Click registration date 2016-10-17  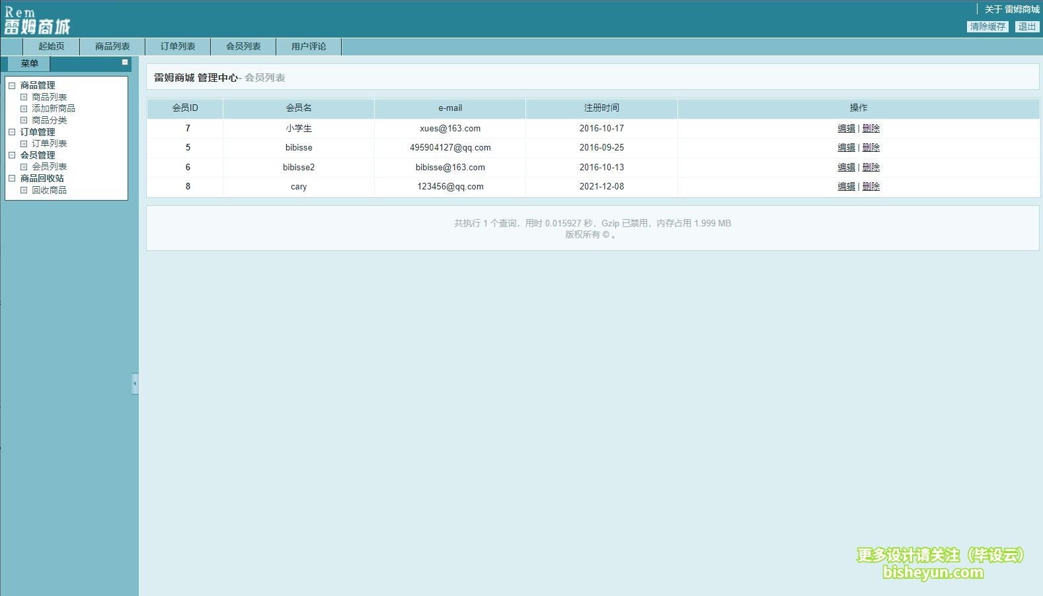(x=601, y=128)
